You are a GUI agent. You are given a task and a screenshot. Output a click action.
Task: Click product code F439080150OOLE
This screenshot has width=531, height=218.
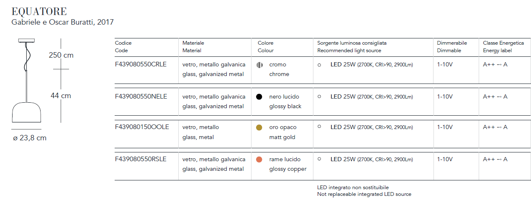click(142, 127)
